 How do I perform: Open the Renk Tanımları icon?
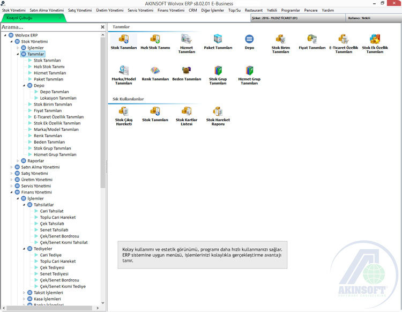point(155,73)
